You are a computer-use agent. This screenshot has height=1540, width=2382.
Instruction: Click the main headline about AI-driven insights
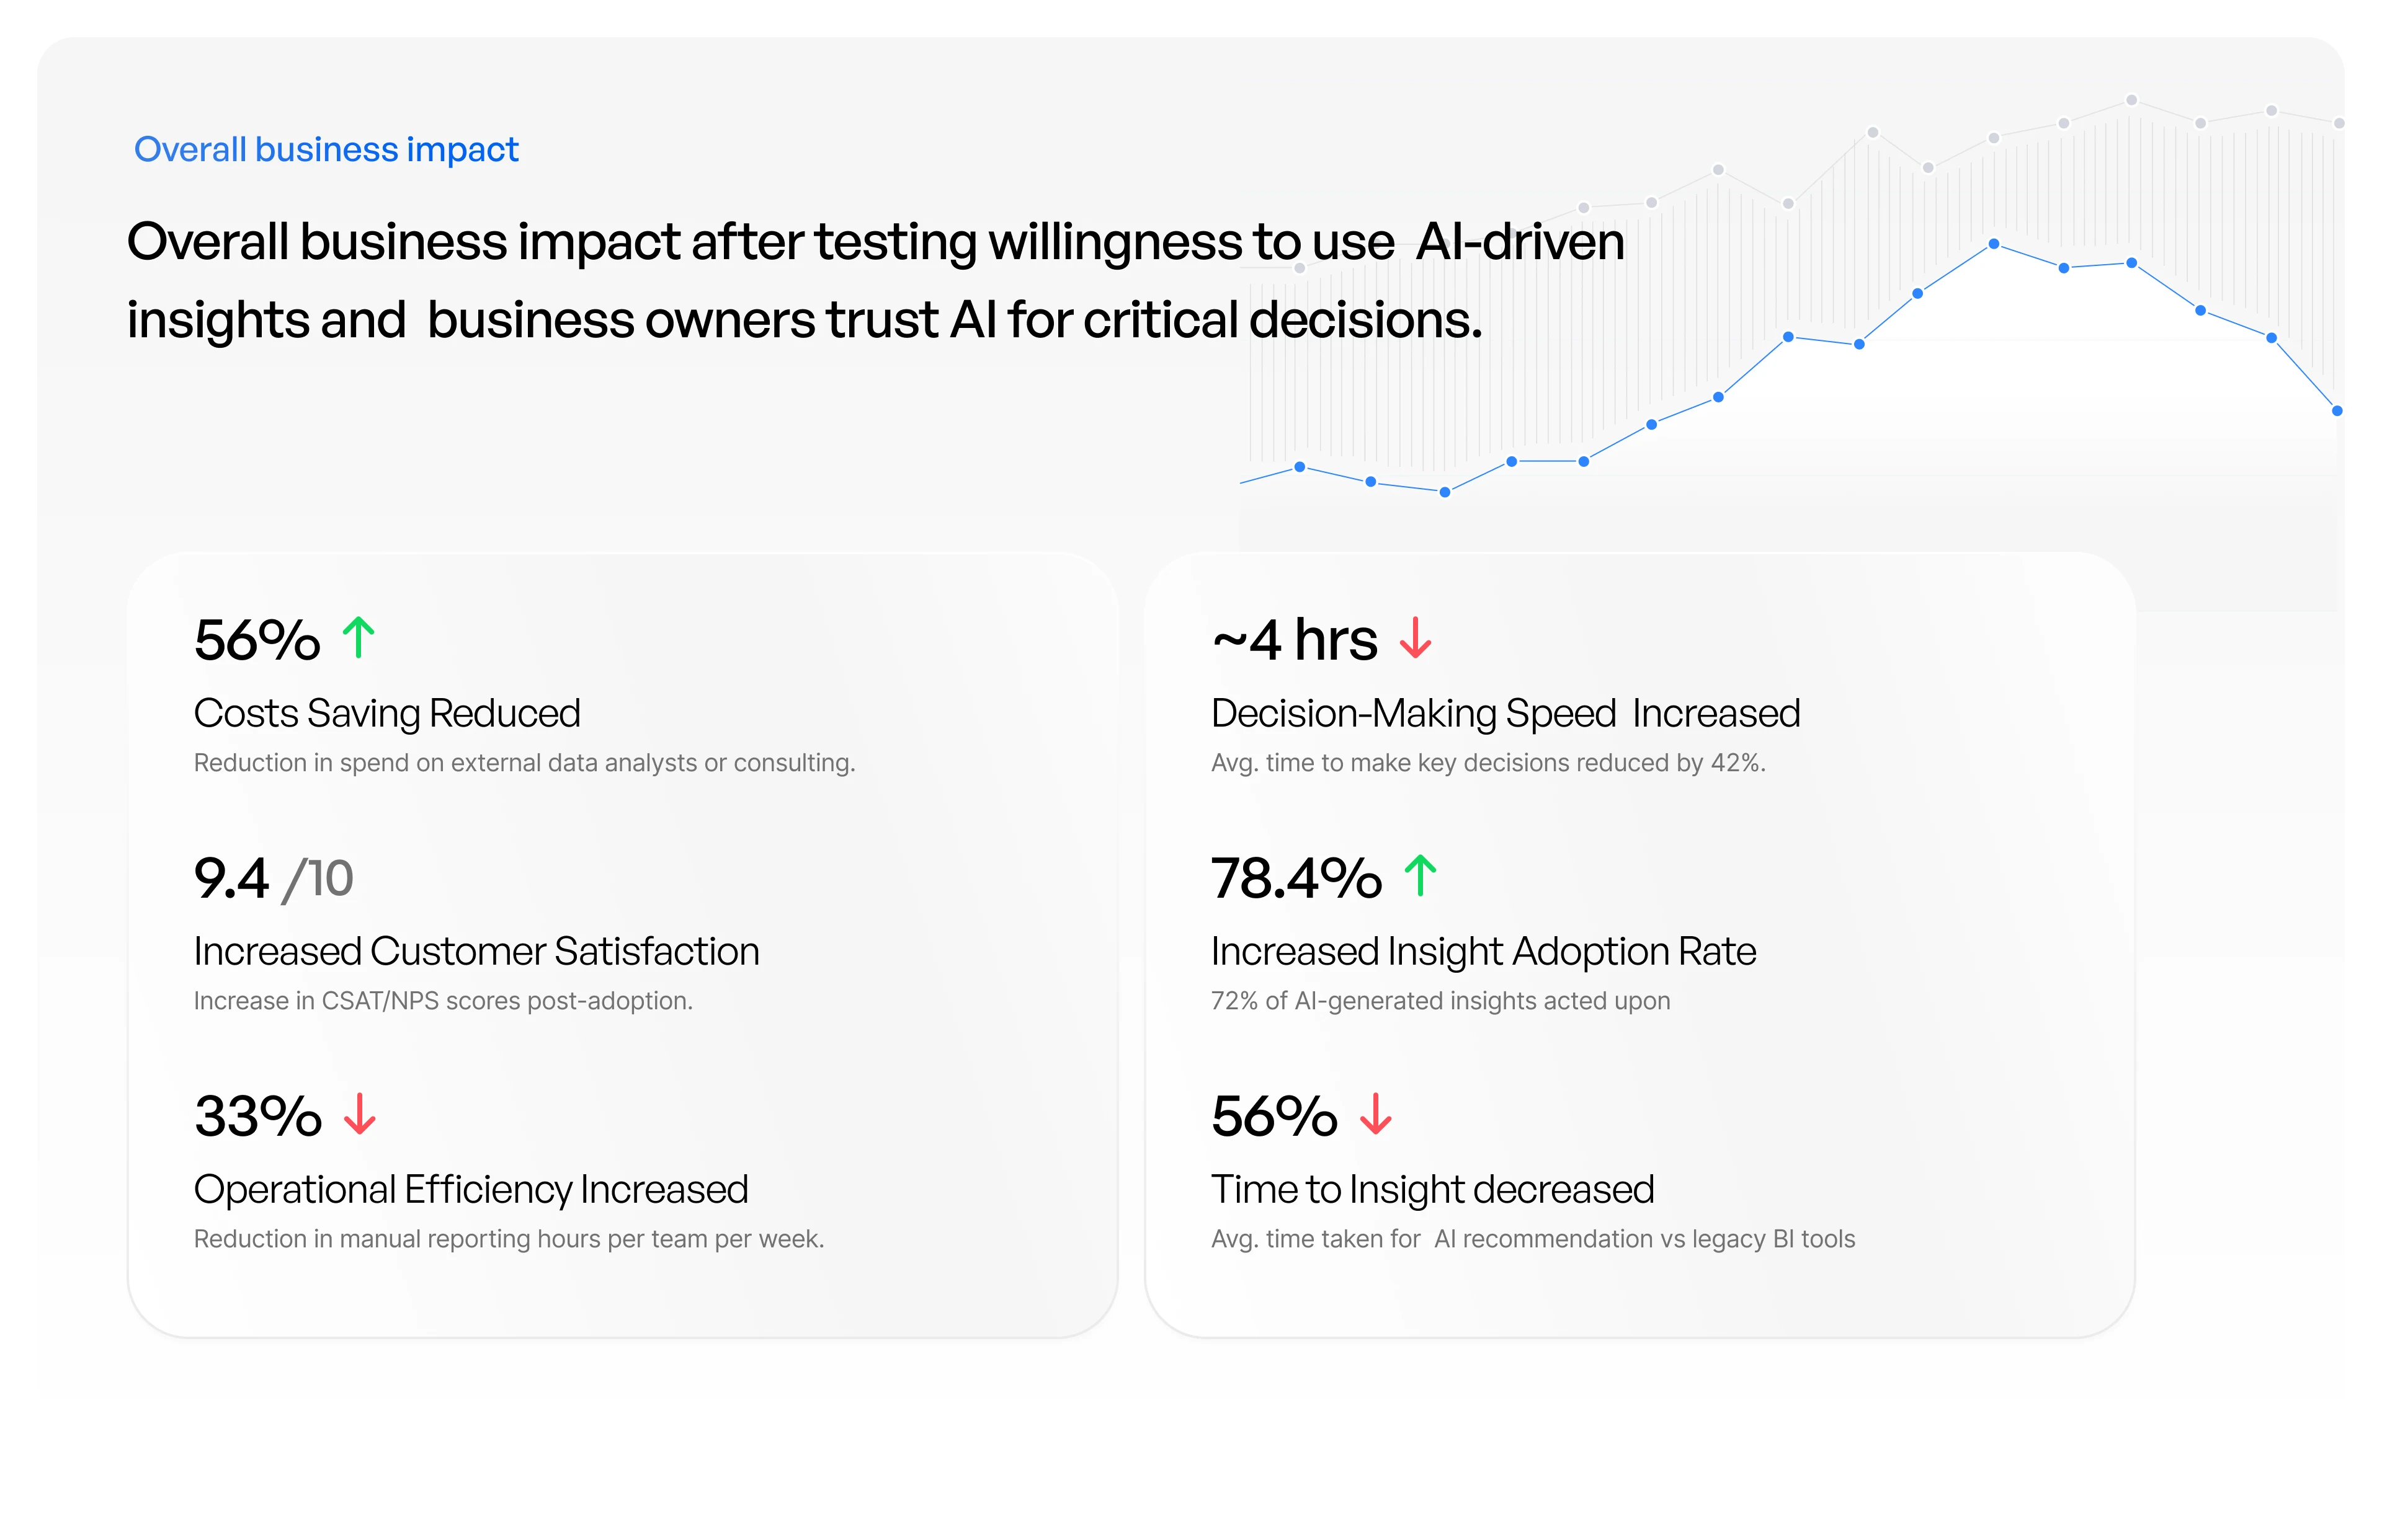click(875, 280)
